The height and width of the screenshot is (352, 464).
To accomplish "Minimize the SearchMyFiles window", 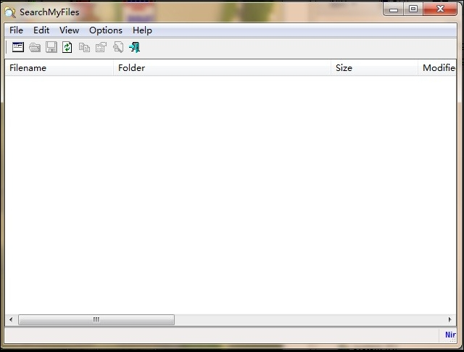I will coord(394,9).
